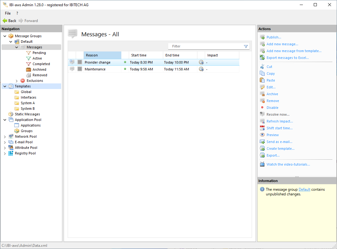Viewport: 337px width, 249px height.
Task: Click the filter funnel icon in Filter box
Action: click(246, 47)
